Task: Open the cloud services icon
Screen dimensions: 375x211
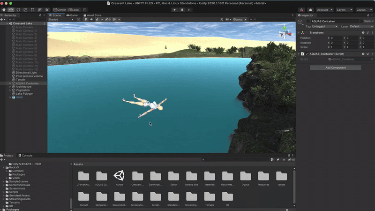Action: tap(310, 10)
